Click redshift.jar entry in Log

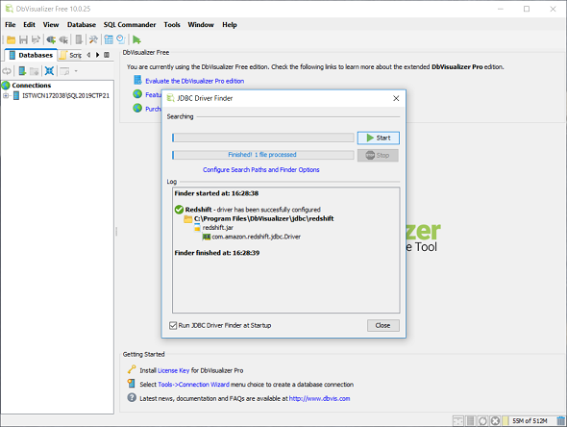(x=218, y=228)
